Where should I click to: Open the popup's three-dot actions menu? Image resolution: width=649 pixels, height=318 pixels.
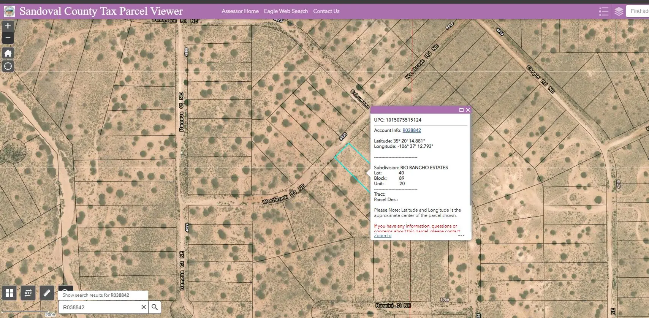pyautogui.click(x=461, y=236)
